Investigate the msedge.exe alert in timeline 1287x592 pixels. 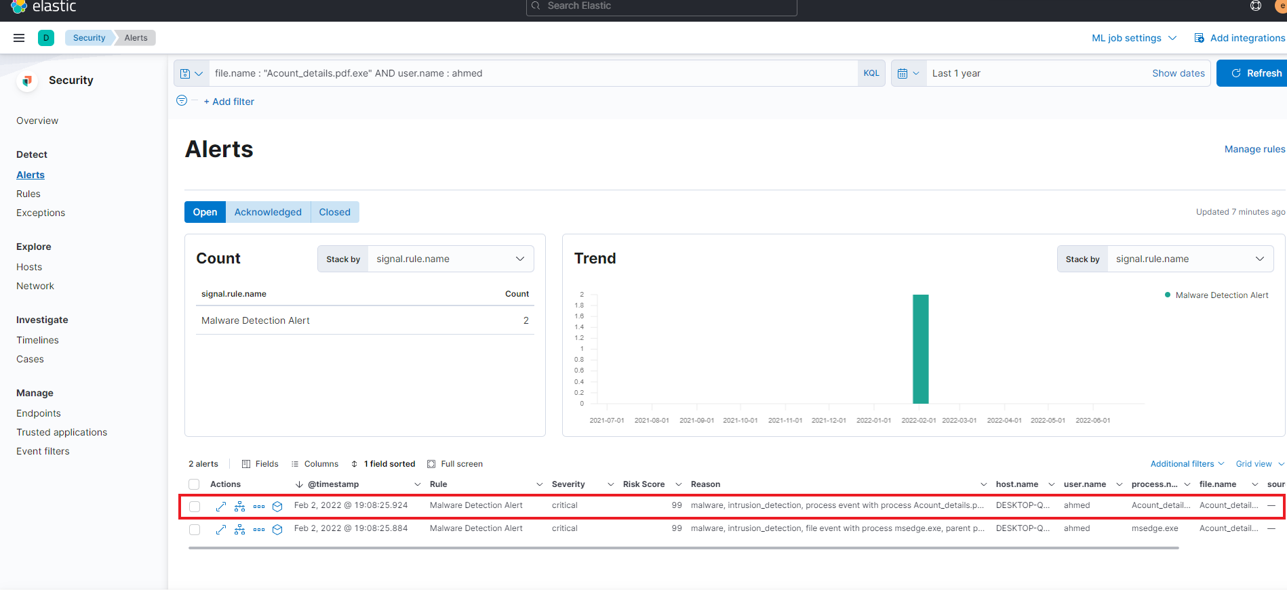(x=277, y=529)
